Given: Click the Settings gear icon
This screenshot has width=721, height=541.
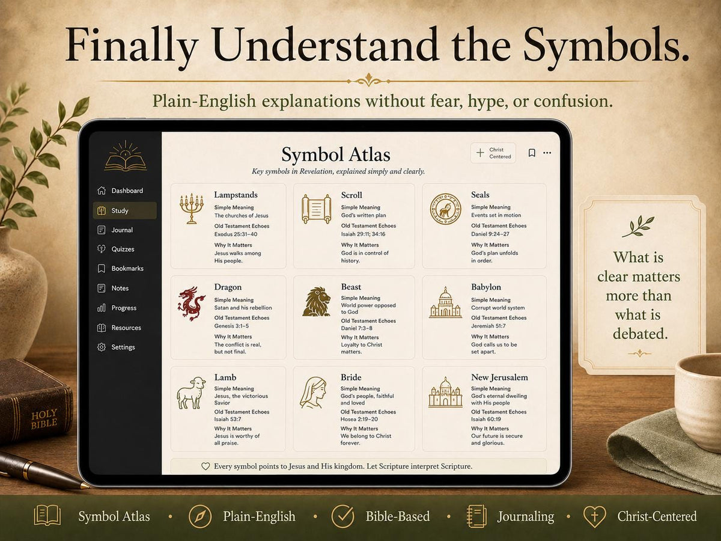Looking at the screenshot, I should pyautogui.click(x=101, y=347).
